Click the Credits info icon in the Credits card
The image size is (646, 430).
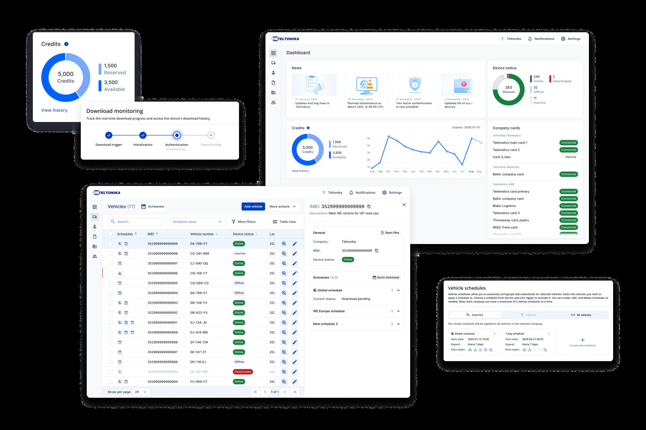click(66, 44)
